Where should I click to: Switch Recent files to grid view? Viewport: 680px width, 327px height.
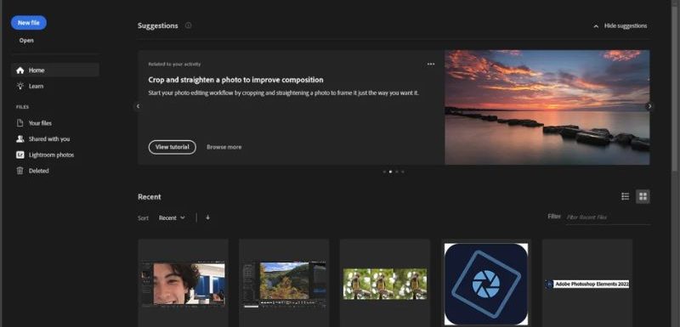tap(643, 197)
